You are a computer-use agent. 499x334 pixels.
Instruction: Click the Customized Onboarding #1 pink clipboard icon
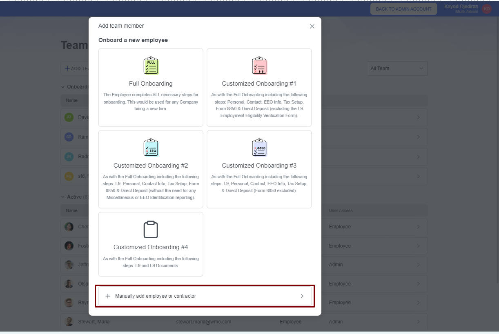[x=259, y=66]
